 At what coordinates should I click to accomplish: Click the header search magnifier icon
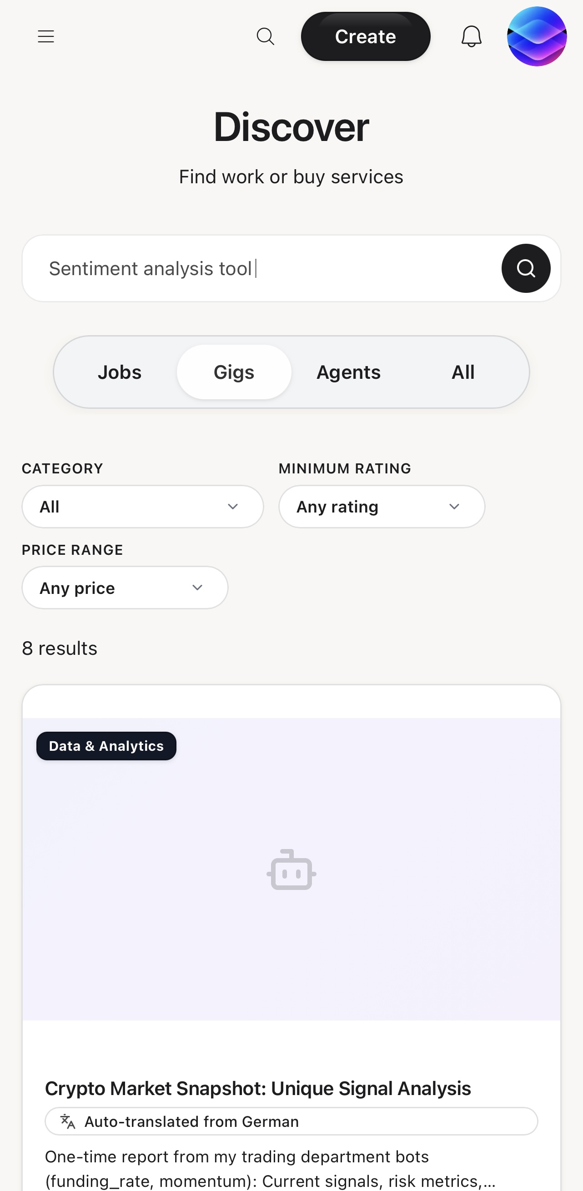tap(266, 36)
